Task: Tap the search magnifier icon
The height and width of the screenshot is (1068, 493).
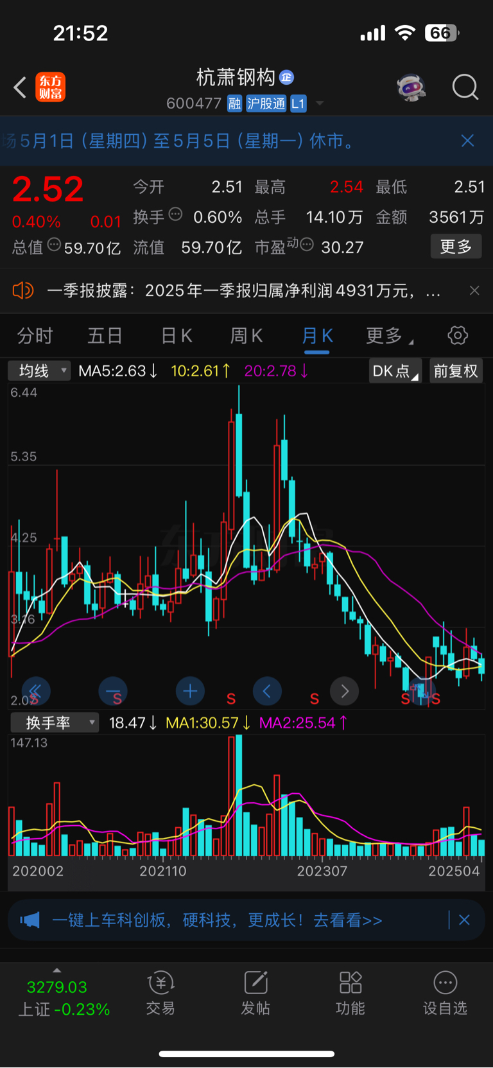Action: pyautogui.click(x=465, y=87)
